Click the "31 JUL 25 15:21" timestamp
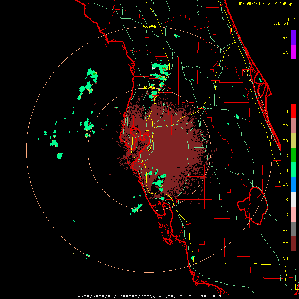The width and height of the screenshot is (299, 299). pyautogui.click(x=202, y=297)
